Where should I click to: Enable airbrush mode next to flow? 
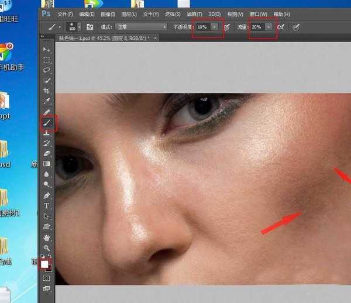pyautogui.click(x=281, y=27)
